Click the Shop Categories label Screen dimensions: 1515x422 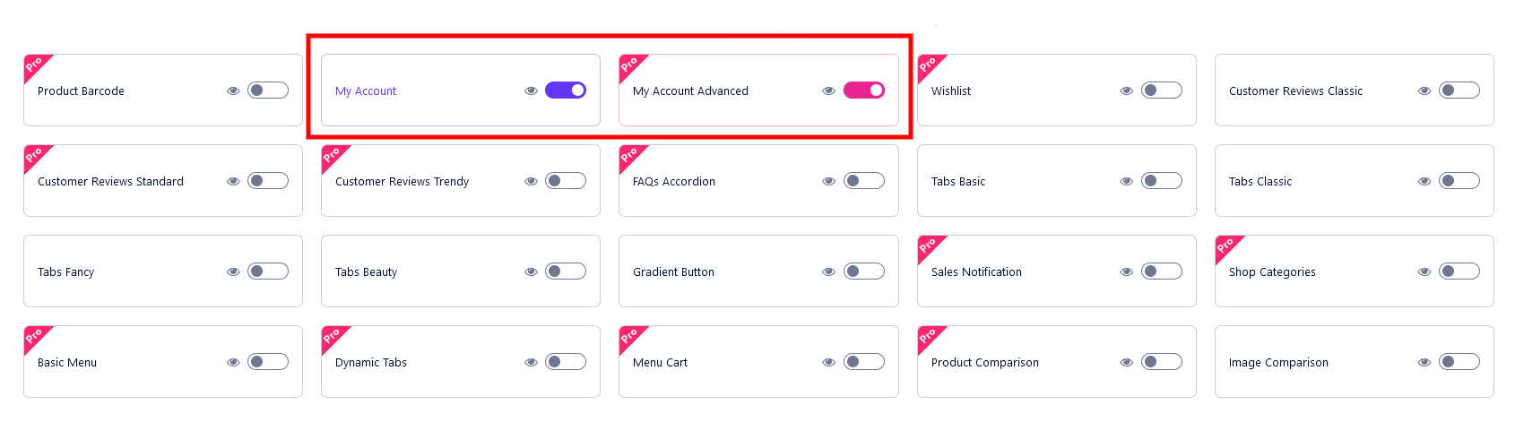click(x=1272, y=272)
